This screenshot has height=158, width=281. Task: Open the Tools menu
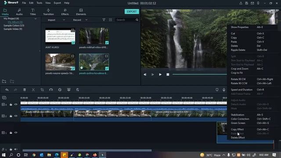tap(39, 3)
